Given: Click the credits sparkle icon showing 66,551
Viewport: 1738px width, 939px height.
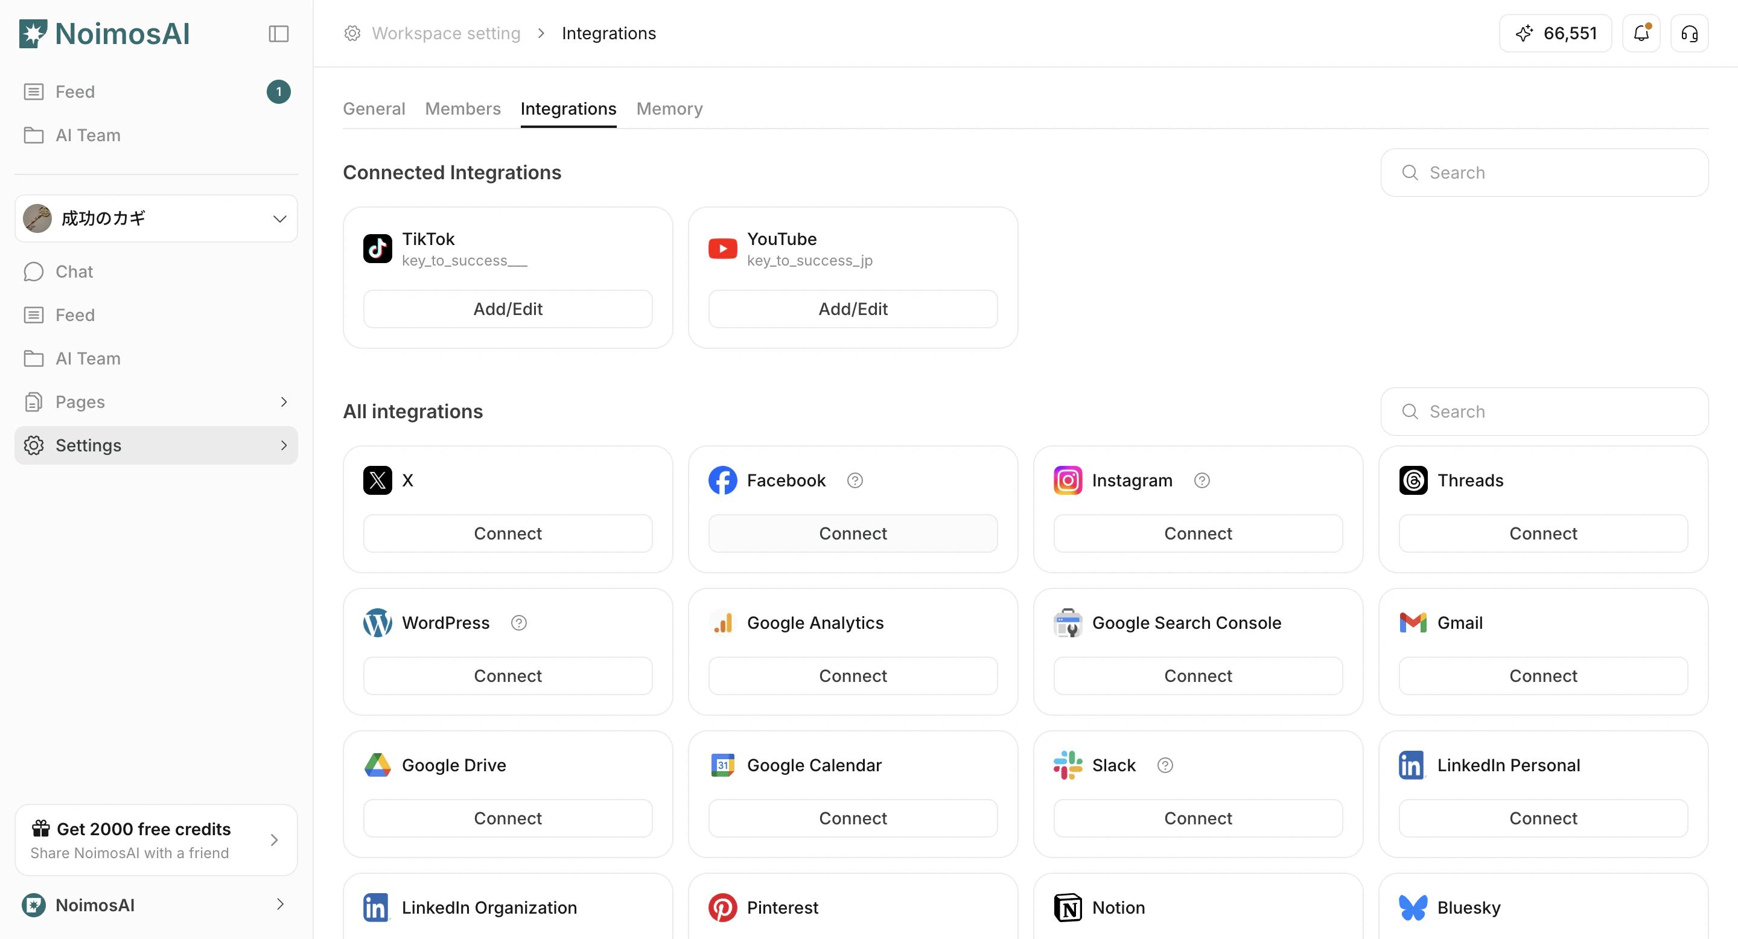Looking at the screenshot, I should [x=1525, y=33].
